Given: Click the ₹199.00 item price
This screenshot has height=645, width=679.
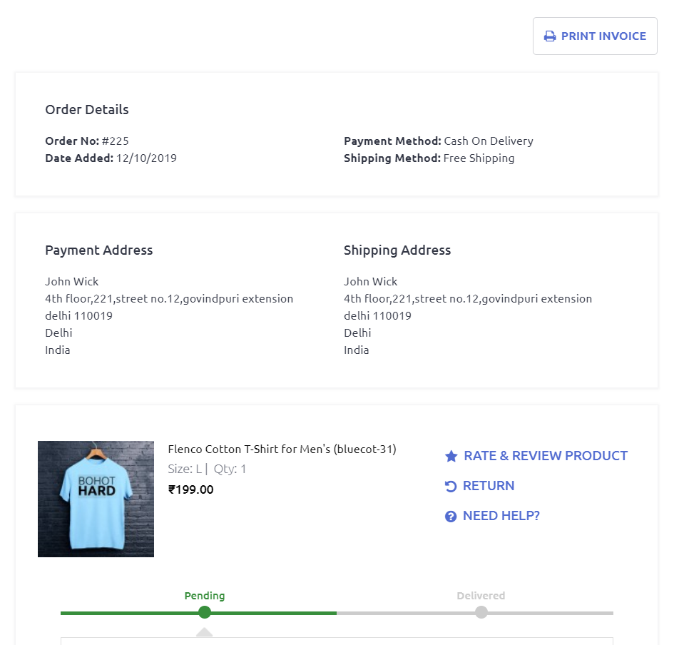Looking at the screenshot, I should (190, 489).
